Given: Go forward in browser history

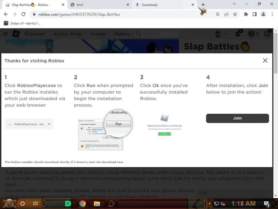Looking at the screenshot, I should (x=15, y=14).
